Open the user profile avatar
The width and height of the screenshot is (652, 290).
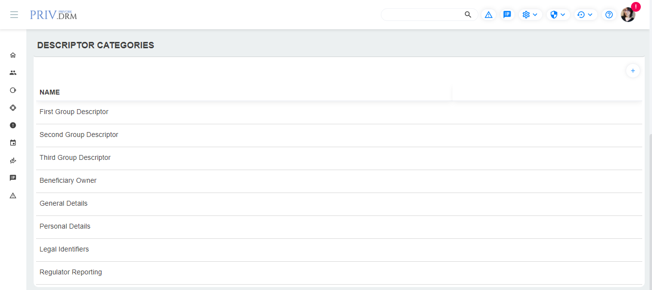pos(628,15)
